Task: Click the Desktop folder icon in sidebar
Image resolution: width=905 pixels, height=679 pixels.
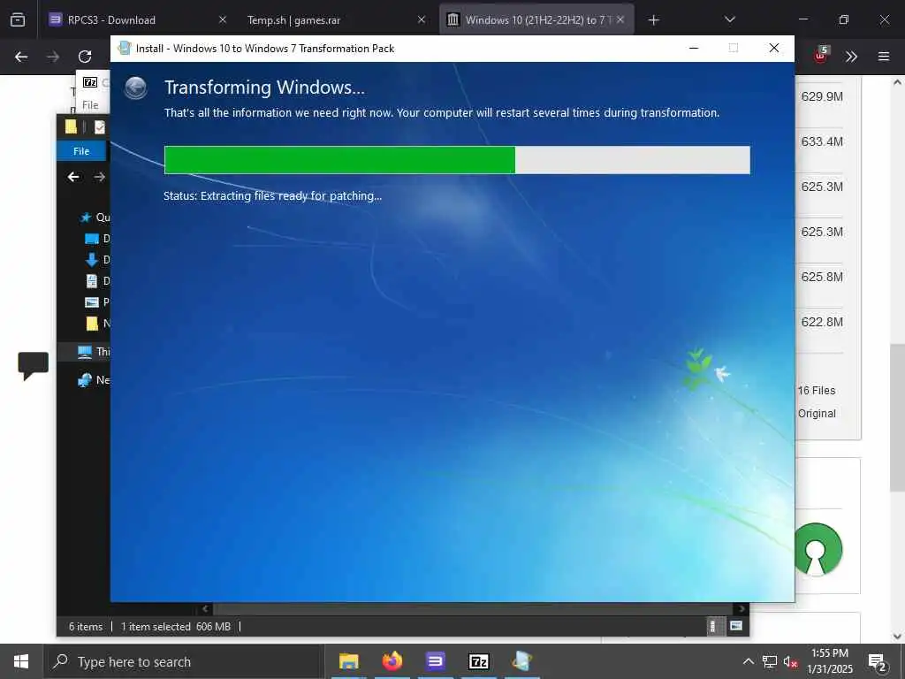Action: click(x=92, y=239)
